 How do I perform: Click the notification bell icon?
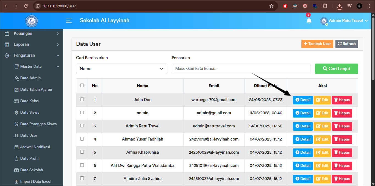[x=309, y=21]
